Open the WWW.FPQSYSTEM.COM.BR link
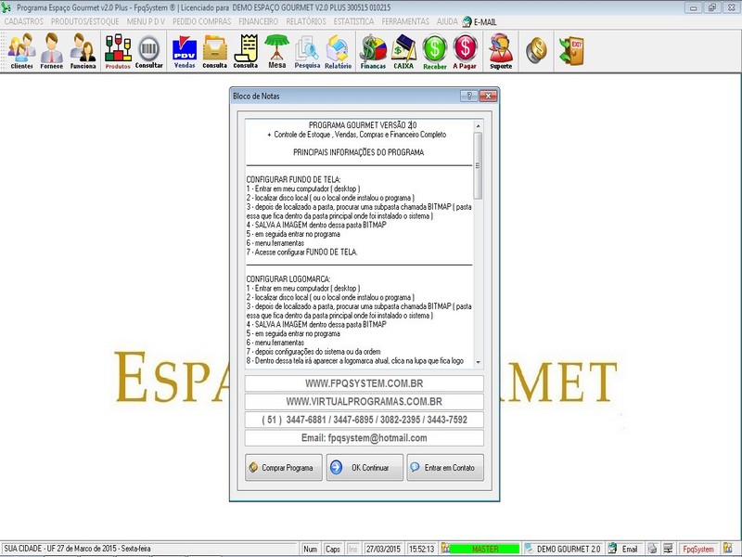742x557 pixels. click(364, 383)
